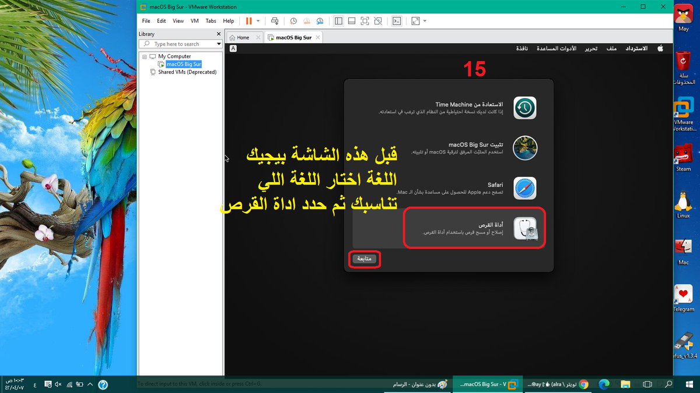Open File Explorer from the taskbar
The image size is (700, 393).
tap(625, 384)
